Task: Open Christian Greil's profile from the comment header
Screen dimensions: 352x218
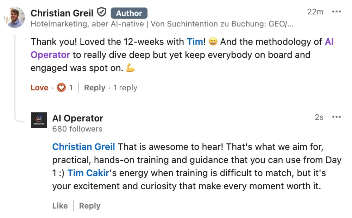Action: (62, 13)
